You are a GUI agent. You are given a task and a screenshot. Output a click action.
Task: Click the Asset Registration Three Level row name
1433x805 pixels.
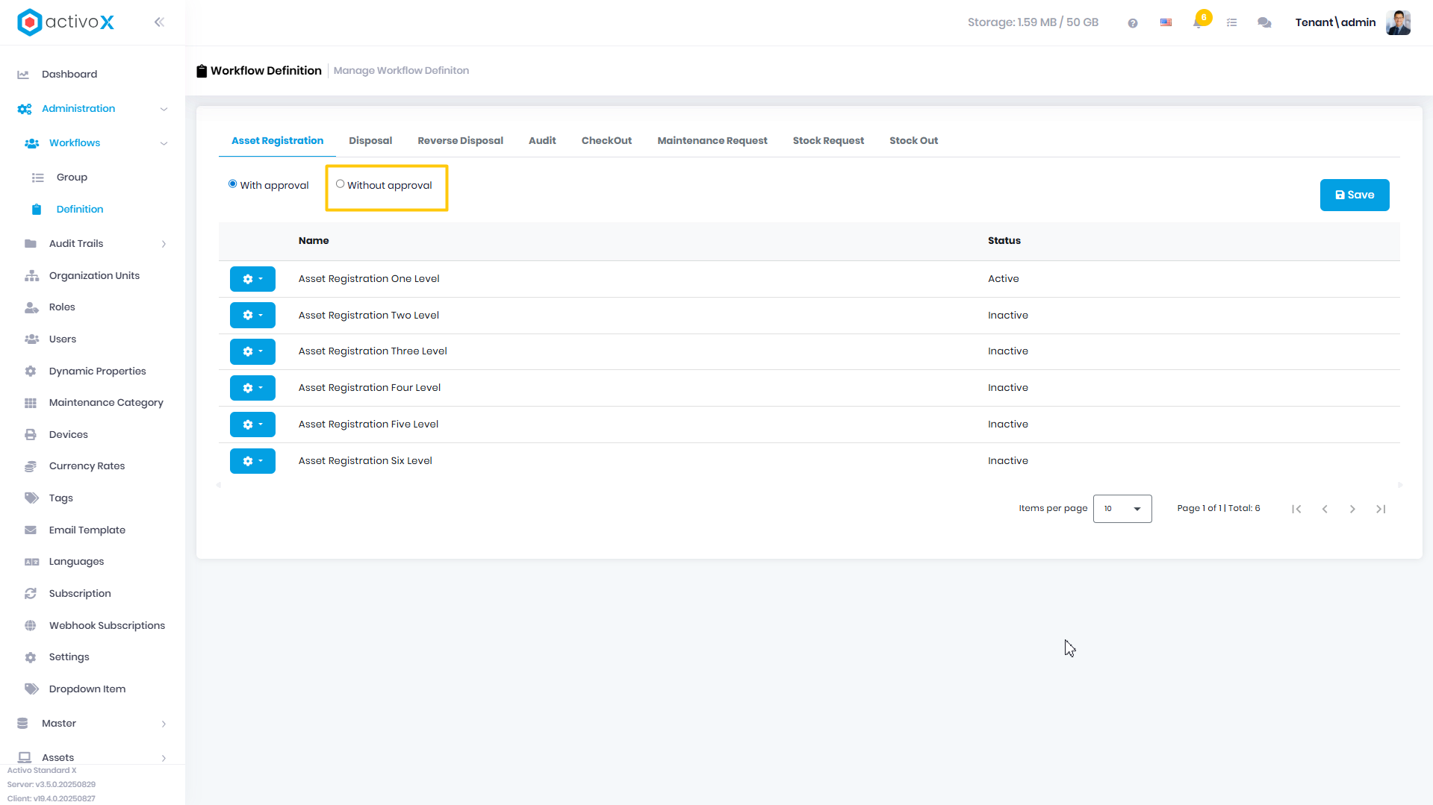click(x=373, y=351)
